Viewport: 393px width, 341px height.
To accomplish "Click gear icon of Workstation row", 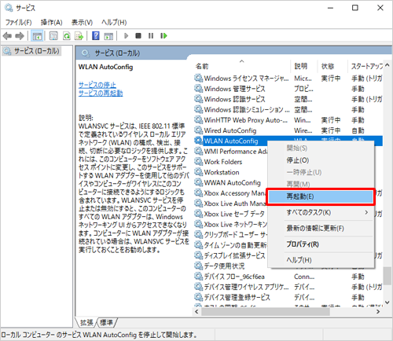I will point(199,172).
